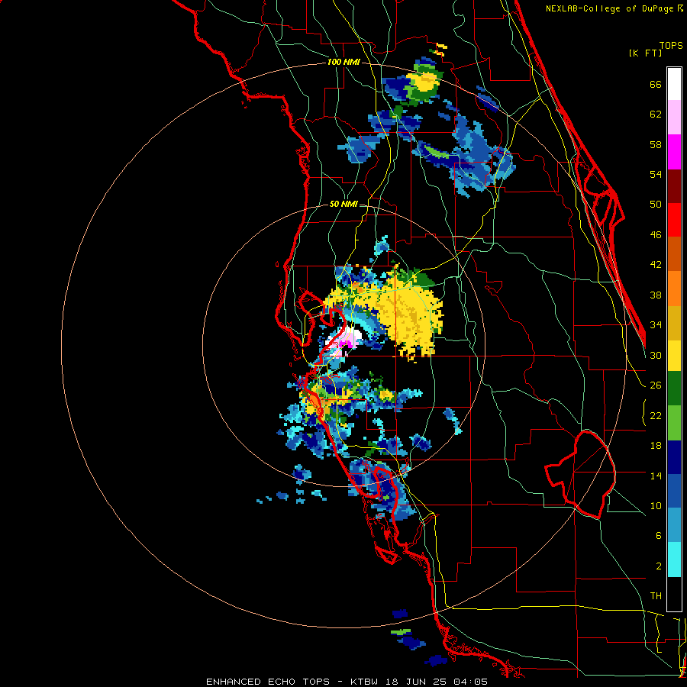Select the yellow legend swatch
The height and width of the screenshot is (687, 687).
point(674,356)
